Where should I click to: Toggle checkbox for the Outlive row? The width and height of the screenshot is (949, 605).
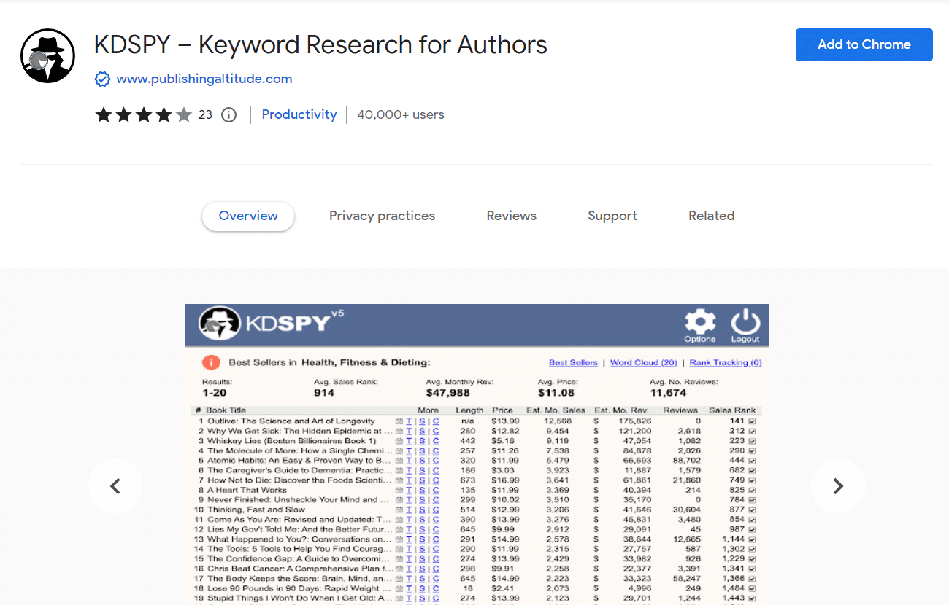coord(753,421)
